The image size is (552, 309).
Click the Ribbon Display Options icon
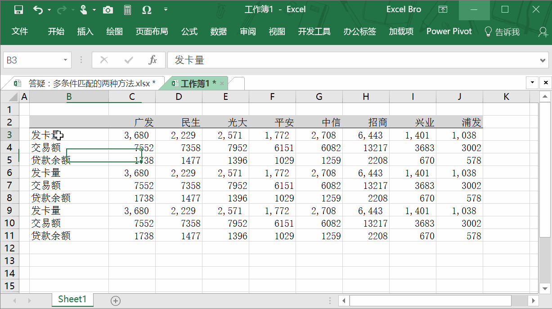pyautogui.click(x=443, y=9)
